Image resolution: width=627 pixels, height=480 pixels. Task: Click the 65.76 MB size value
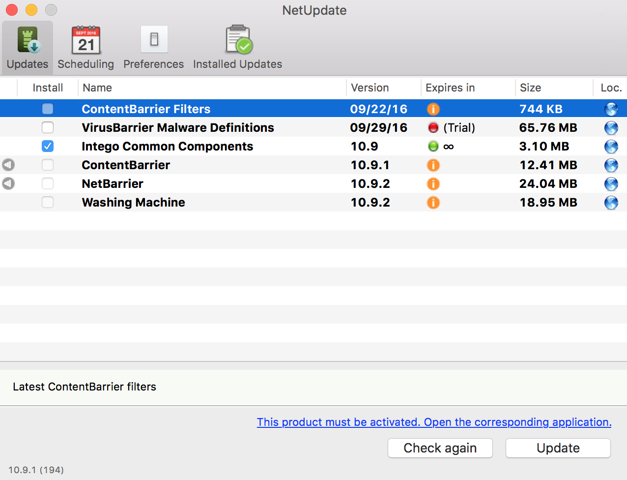pos(548,127)
